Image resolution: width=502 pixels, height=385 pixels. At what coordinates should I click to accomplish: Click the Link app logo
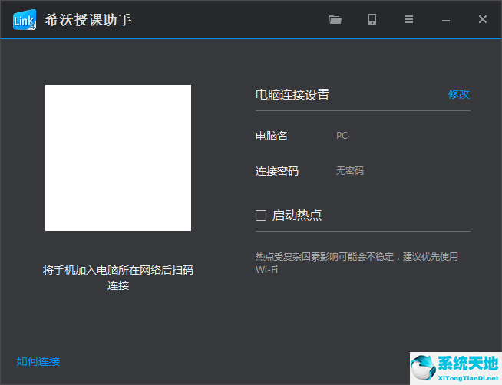point(25,19)
